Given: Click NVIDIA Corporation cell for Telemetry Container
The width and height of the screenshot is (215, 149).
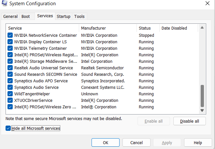Looking at the screenshot, I should point(99,48).
